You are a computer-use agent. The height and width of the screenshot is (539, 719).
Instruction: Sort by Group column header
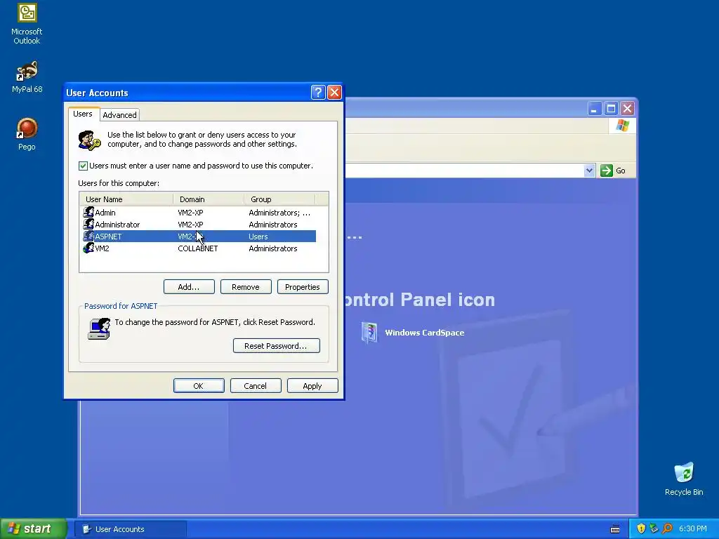tap(279, 199)
